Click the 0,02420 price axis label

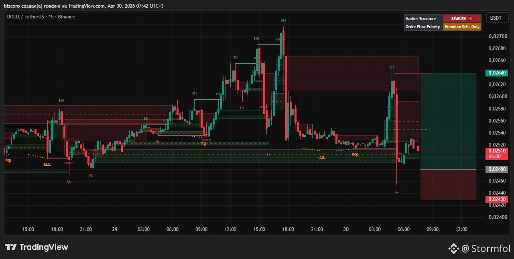tap(498, 205)
